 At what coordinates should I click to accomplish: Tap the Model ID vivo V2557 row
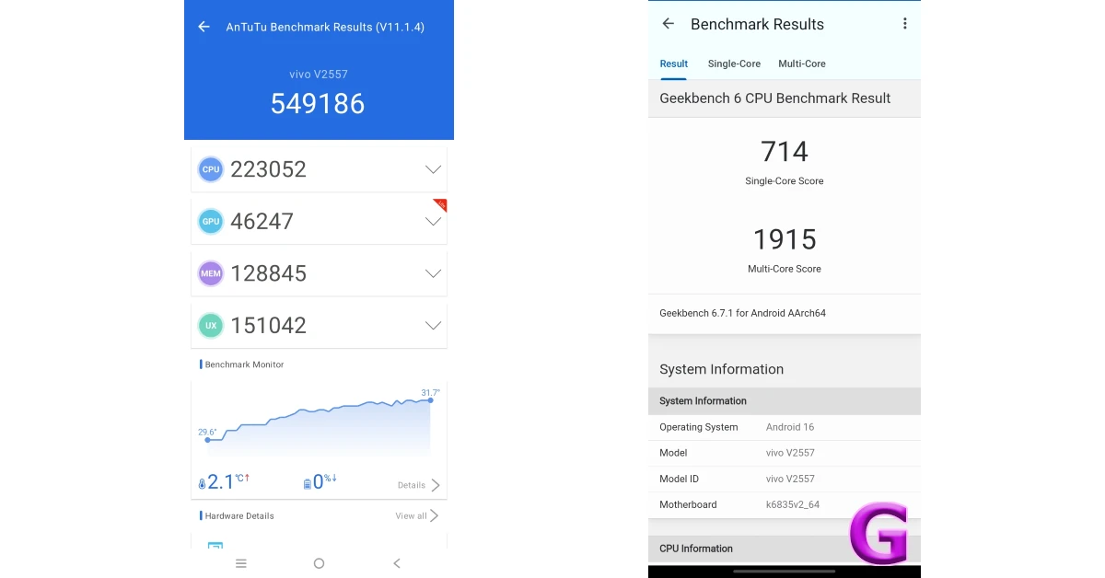pos(785,479)
